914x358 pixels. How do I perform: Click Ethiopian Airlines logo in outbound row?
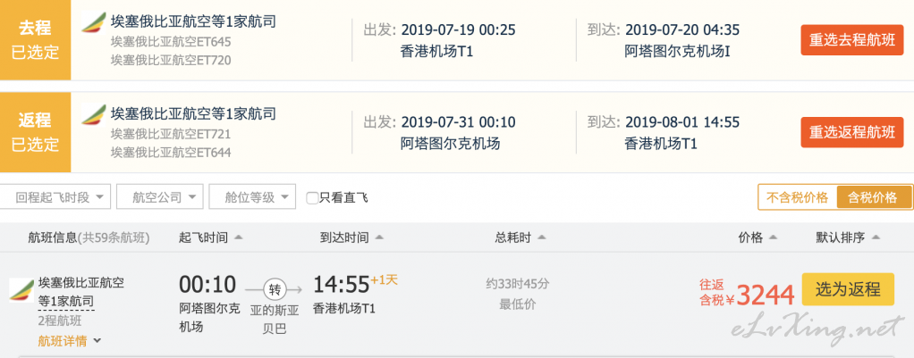pos(94,22)
